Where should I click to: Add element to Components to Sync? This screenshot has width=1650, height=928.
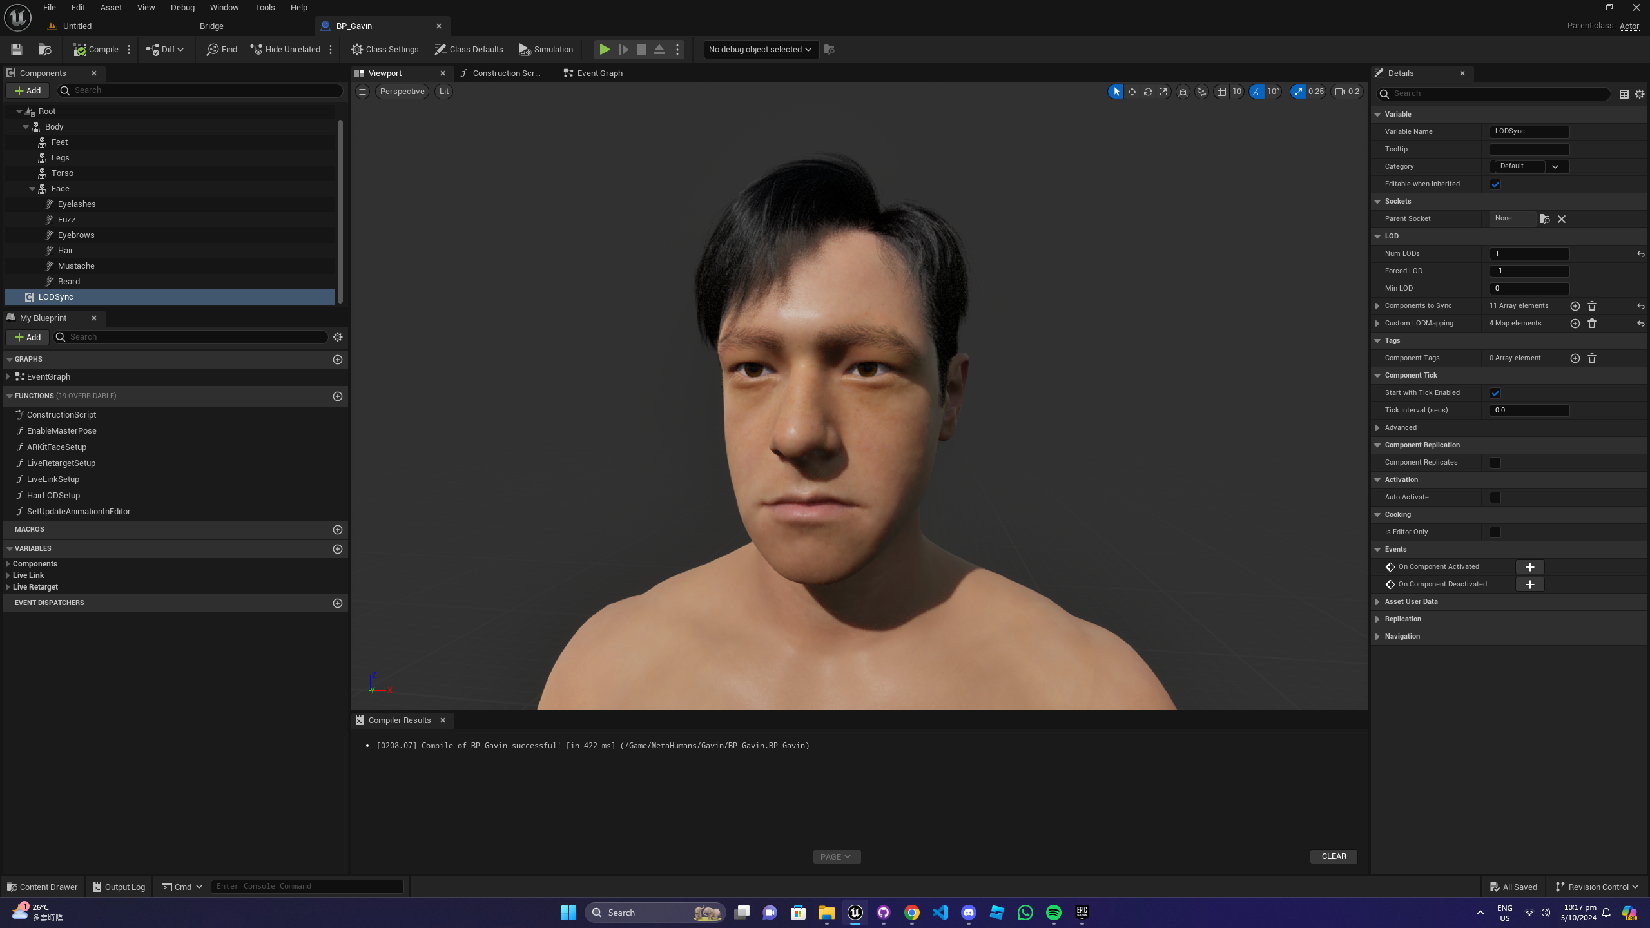point(1575,306)
